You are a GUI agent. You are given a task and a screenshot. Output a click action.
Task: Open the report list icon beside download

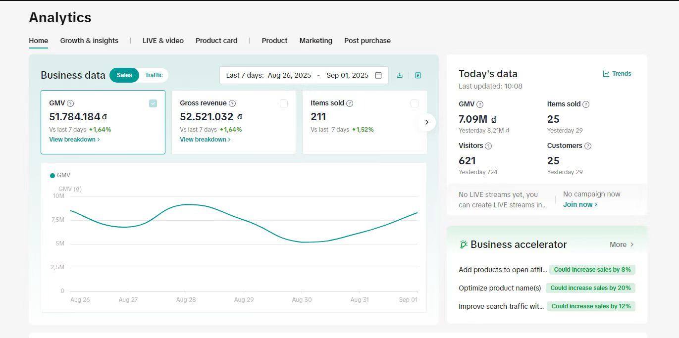pos(418,75)
